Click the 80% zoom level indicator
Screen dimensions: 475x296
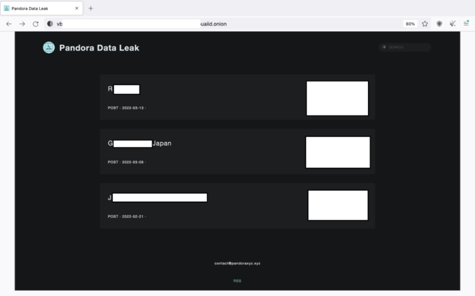tap(410, 24)
